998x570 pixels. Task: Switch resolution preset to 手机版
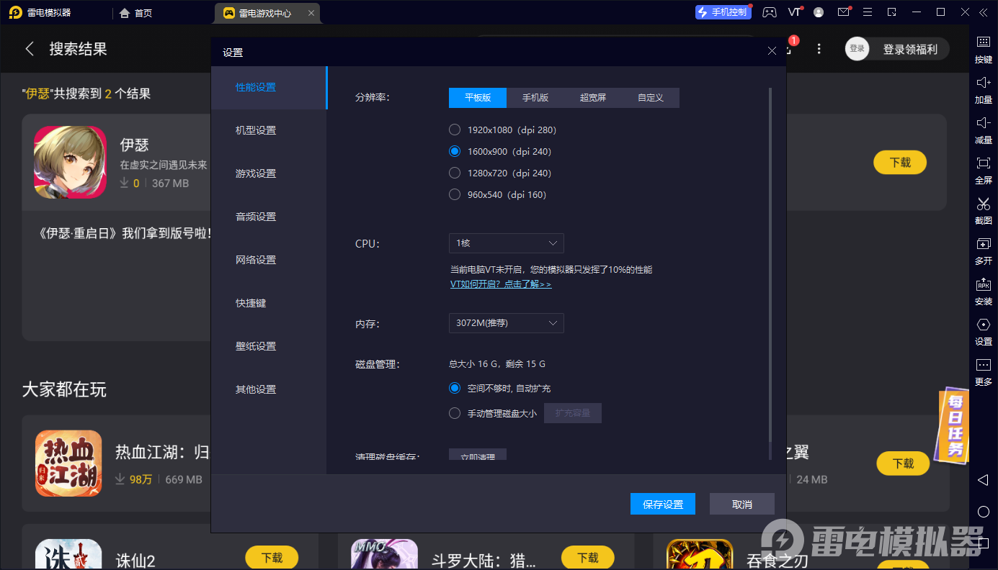tap(535, 97)
